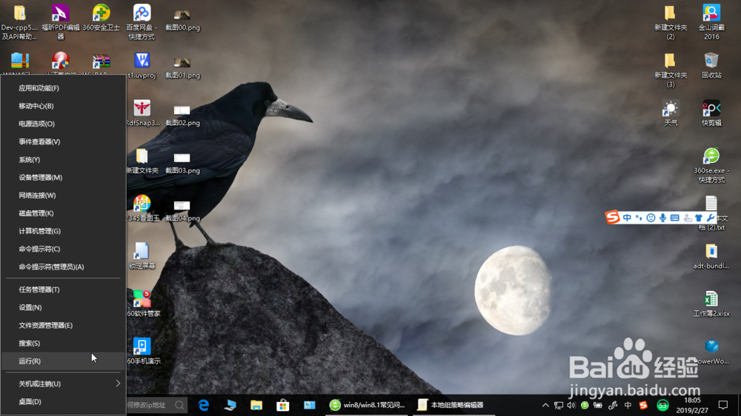Open 文件资源管理器(E) from the menu
The width and height of the screenshot is (741, 416).
point(63,326)
